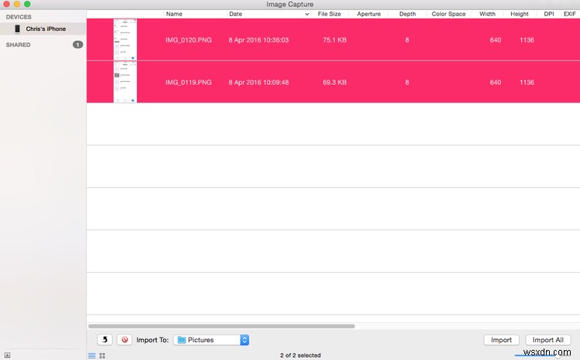Click the shared devices count badge

[x=77, y=45]
